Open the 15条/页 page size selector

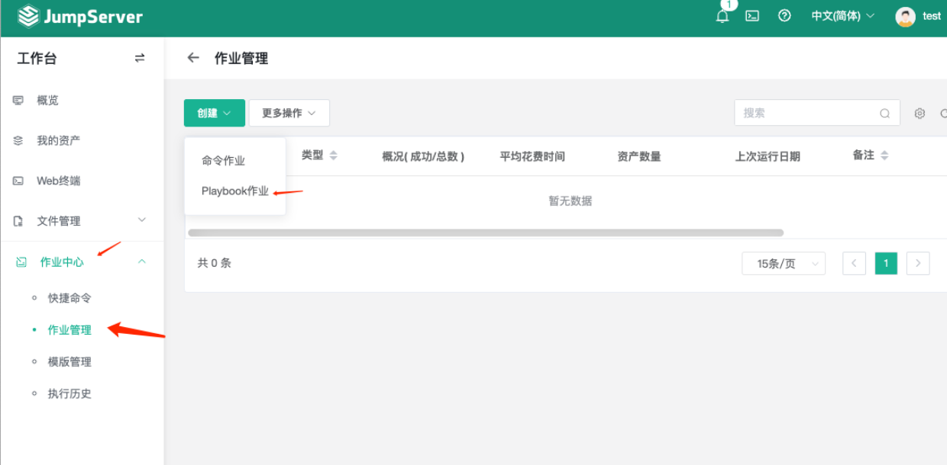click(x=784, y=263)
